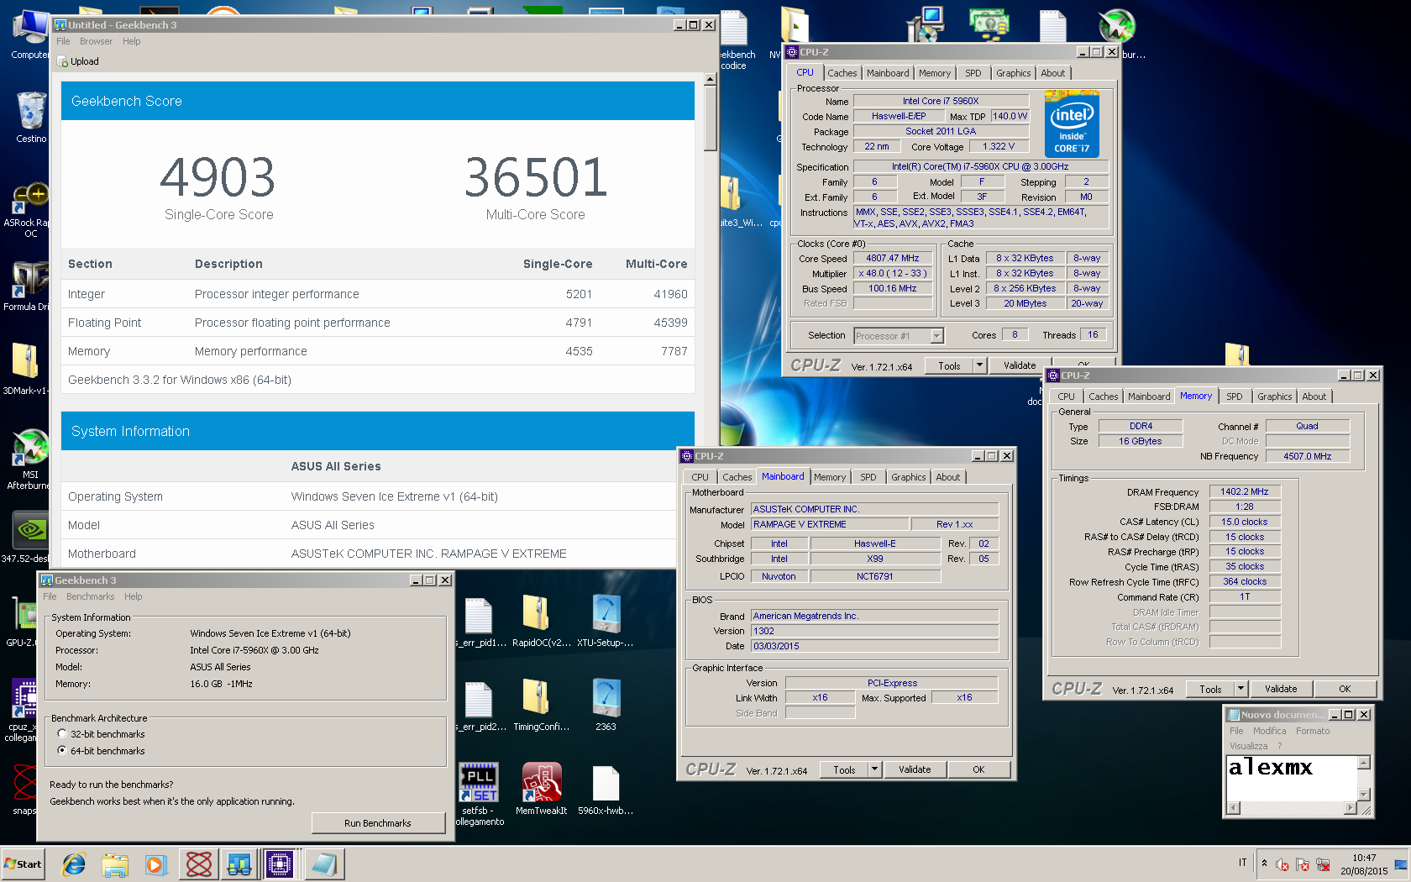Switch to CPU-Z via its purple taskbar icon

(x=280, y=864)
